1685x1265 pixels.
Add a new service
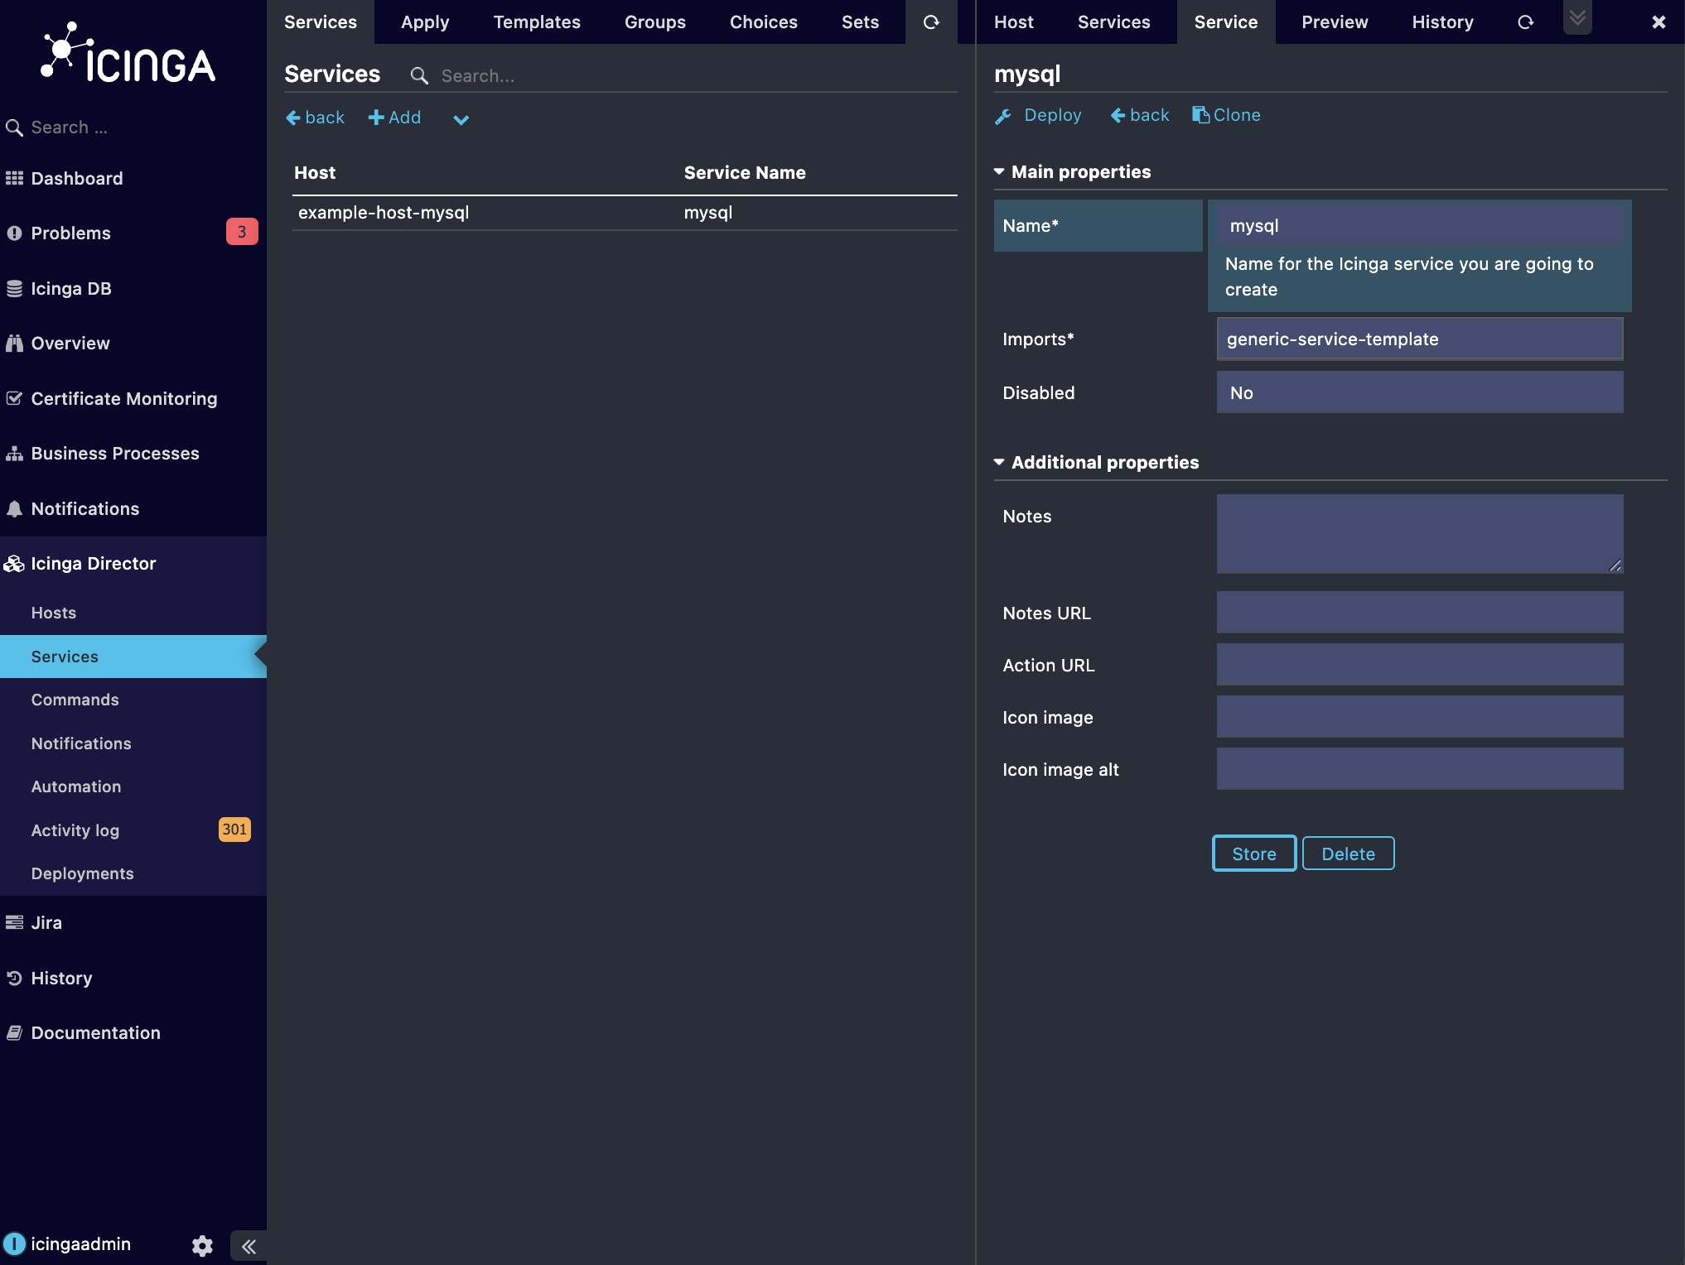394,118
